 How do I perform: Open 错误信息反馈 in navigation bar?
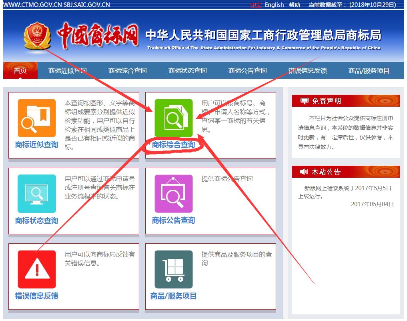[x=308, y=70]
